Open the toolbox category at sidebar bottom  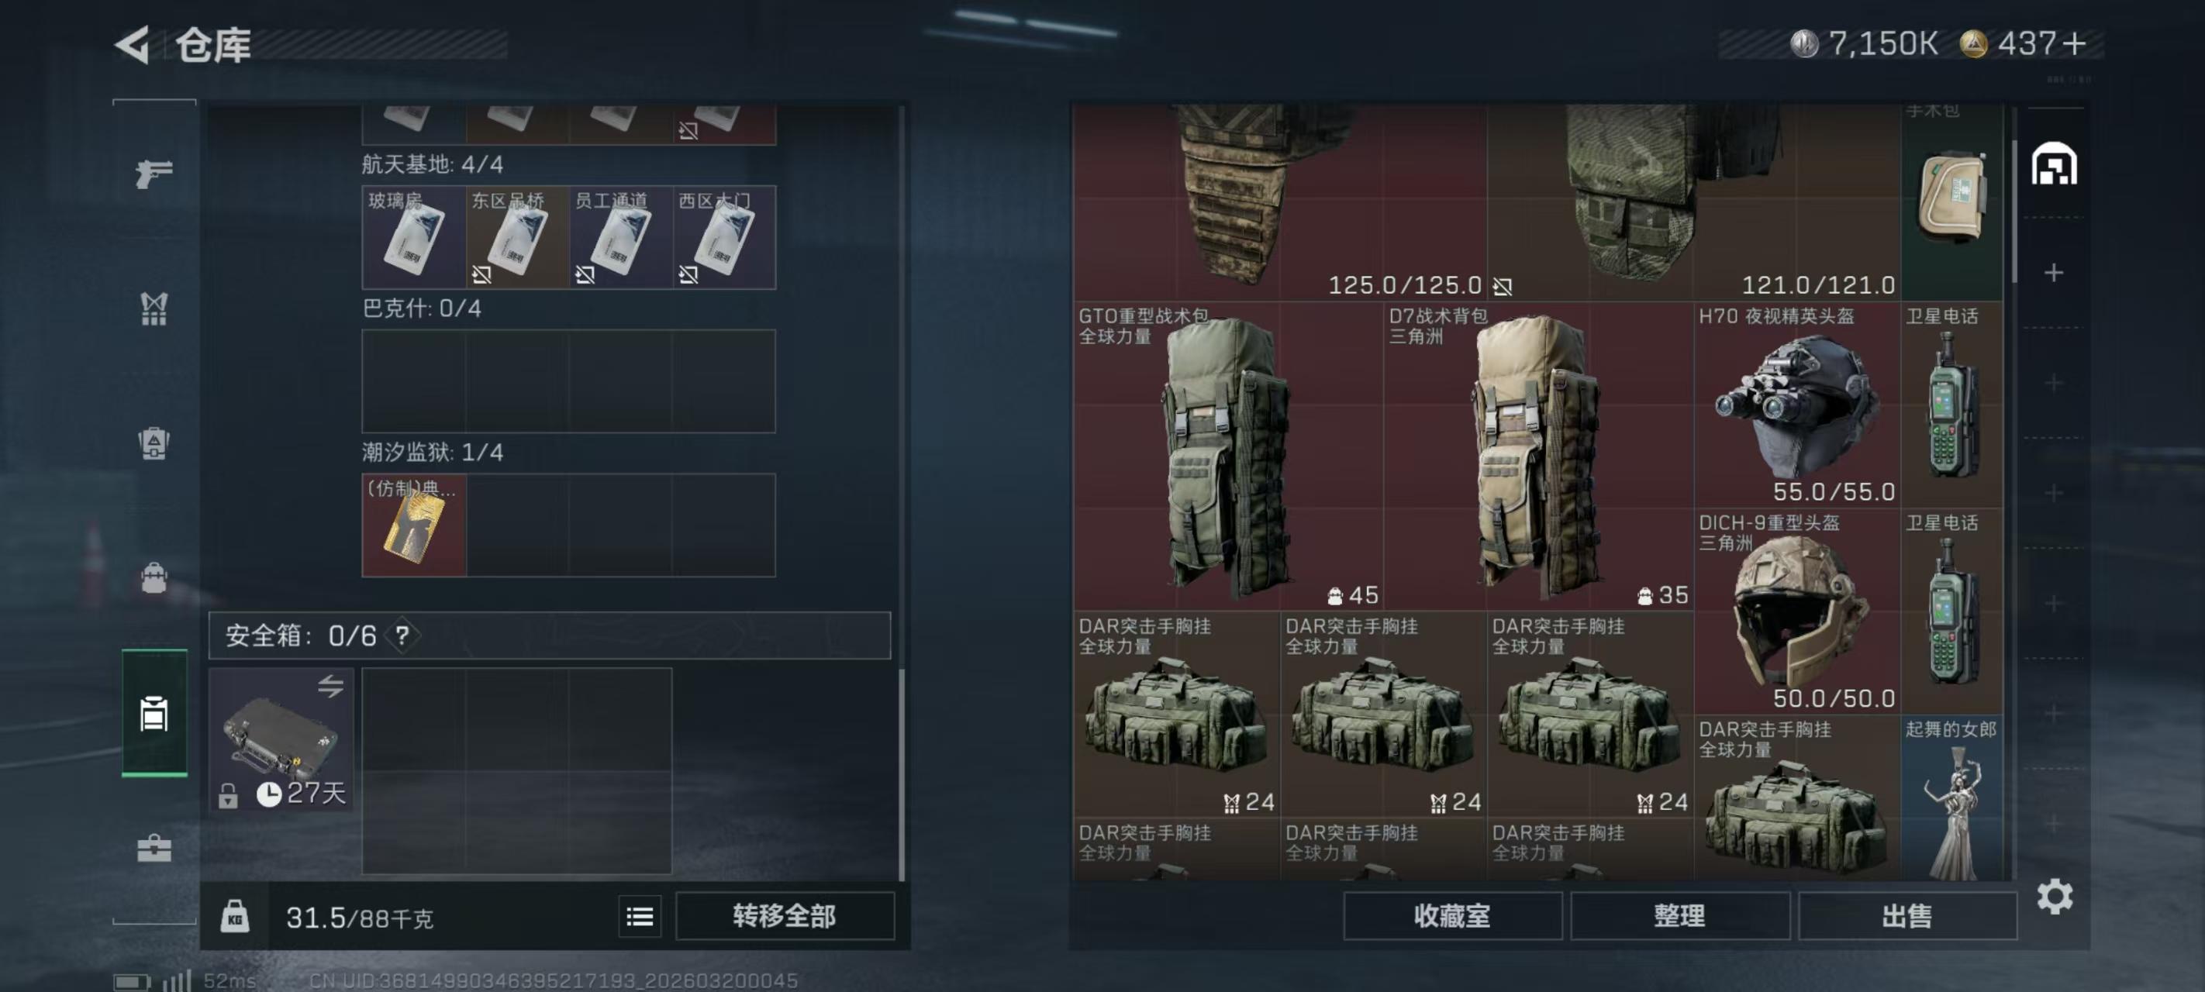click(154, 848)
